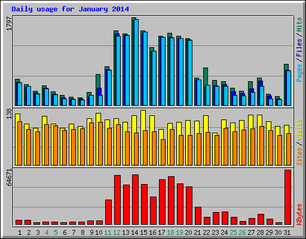
Task: Click the tallest cyan pages bar for day 14
Action: click(136, 62)
